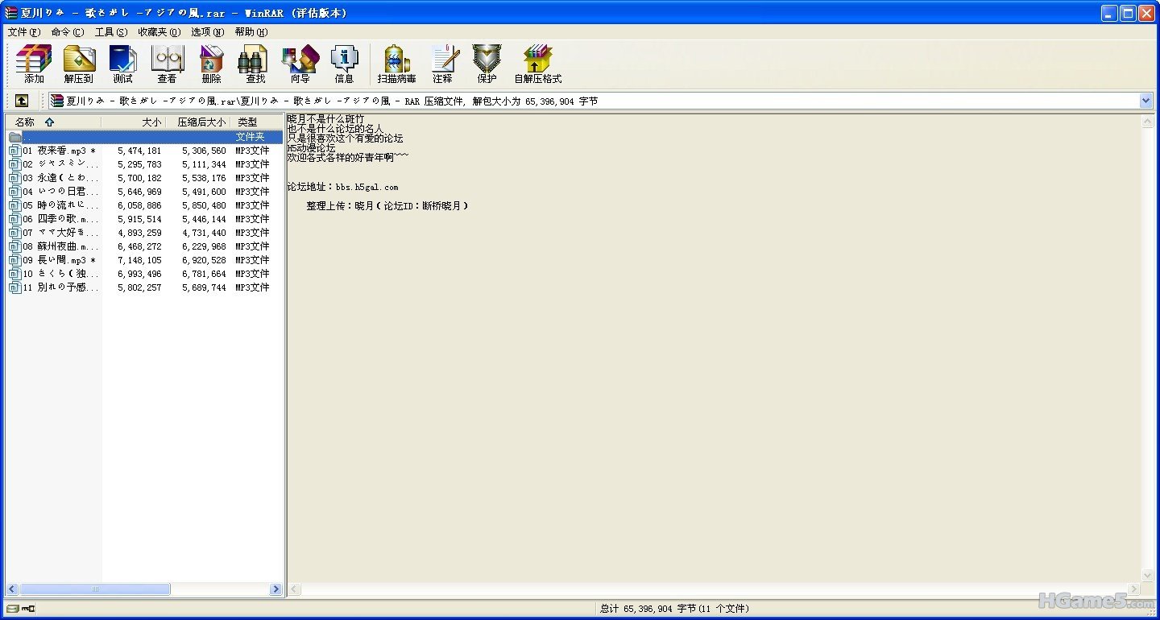This screenshot has width=1160, height=620.
Task: Sort by the 类型 column header
Action: tap(256, 122)
